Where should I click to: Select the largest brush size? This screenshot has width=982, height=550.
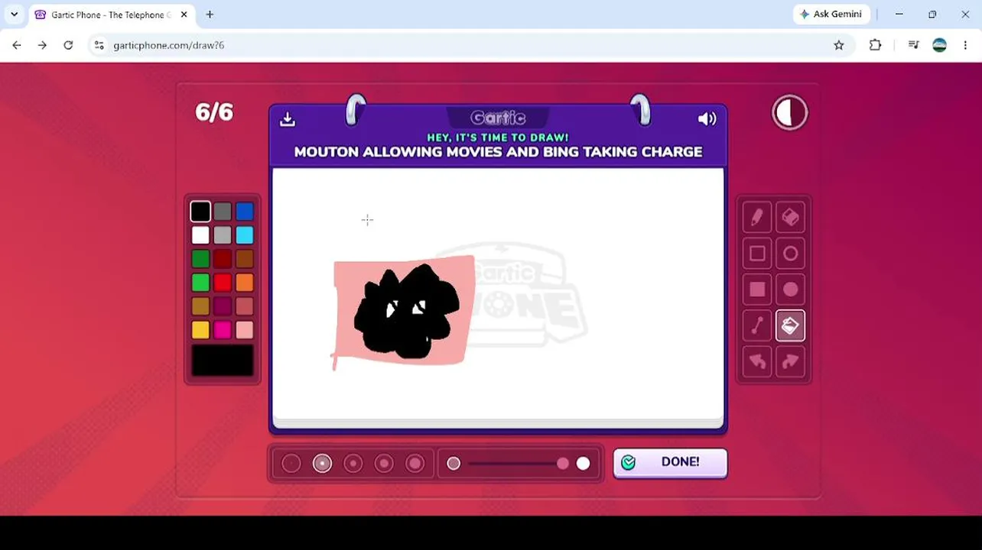pos(415,463)
